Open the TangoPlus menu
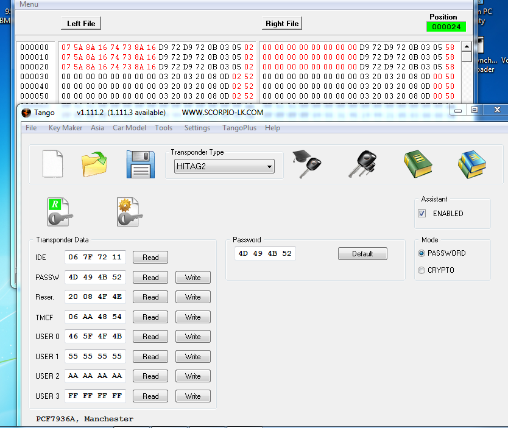The width and height of the screenshot is (508, 428). (239, 128)
